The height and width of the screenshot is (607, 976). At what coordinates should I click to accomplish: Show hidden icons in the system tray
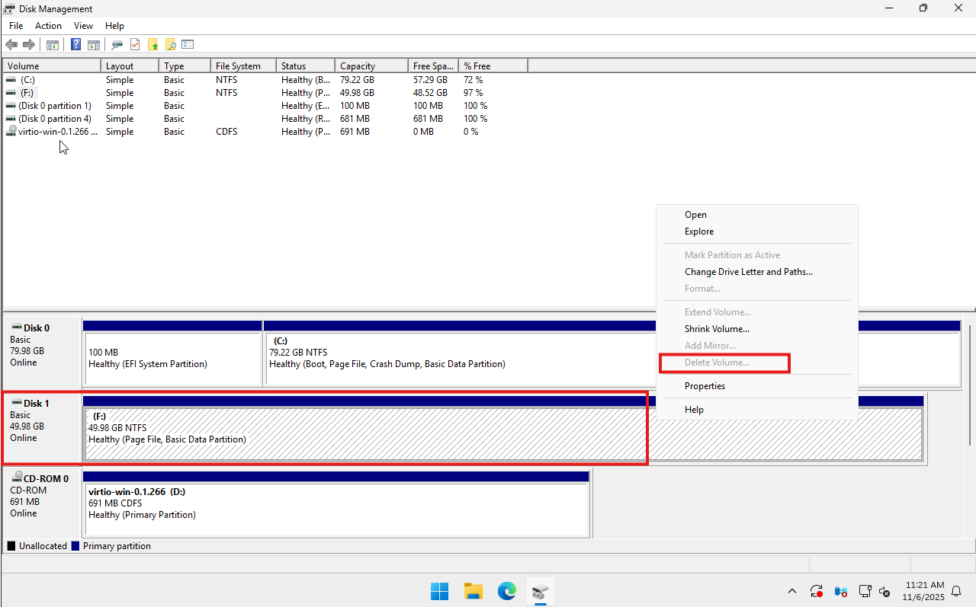792,591
